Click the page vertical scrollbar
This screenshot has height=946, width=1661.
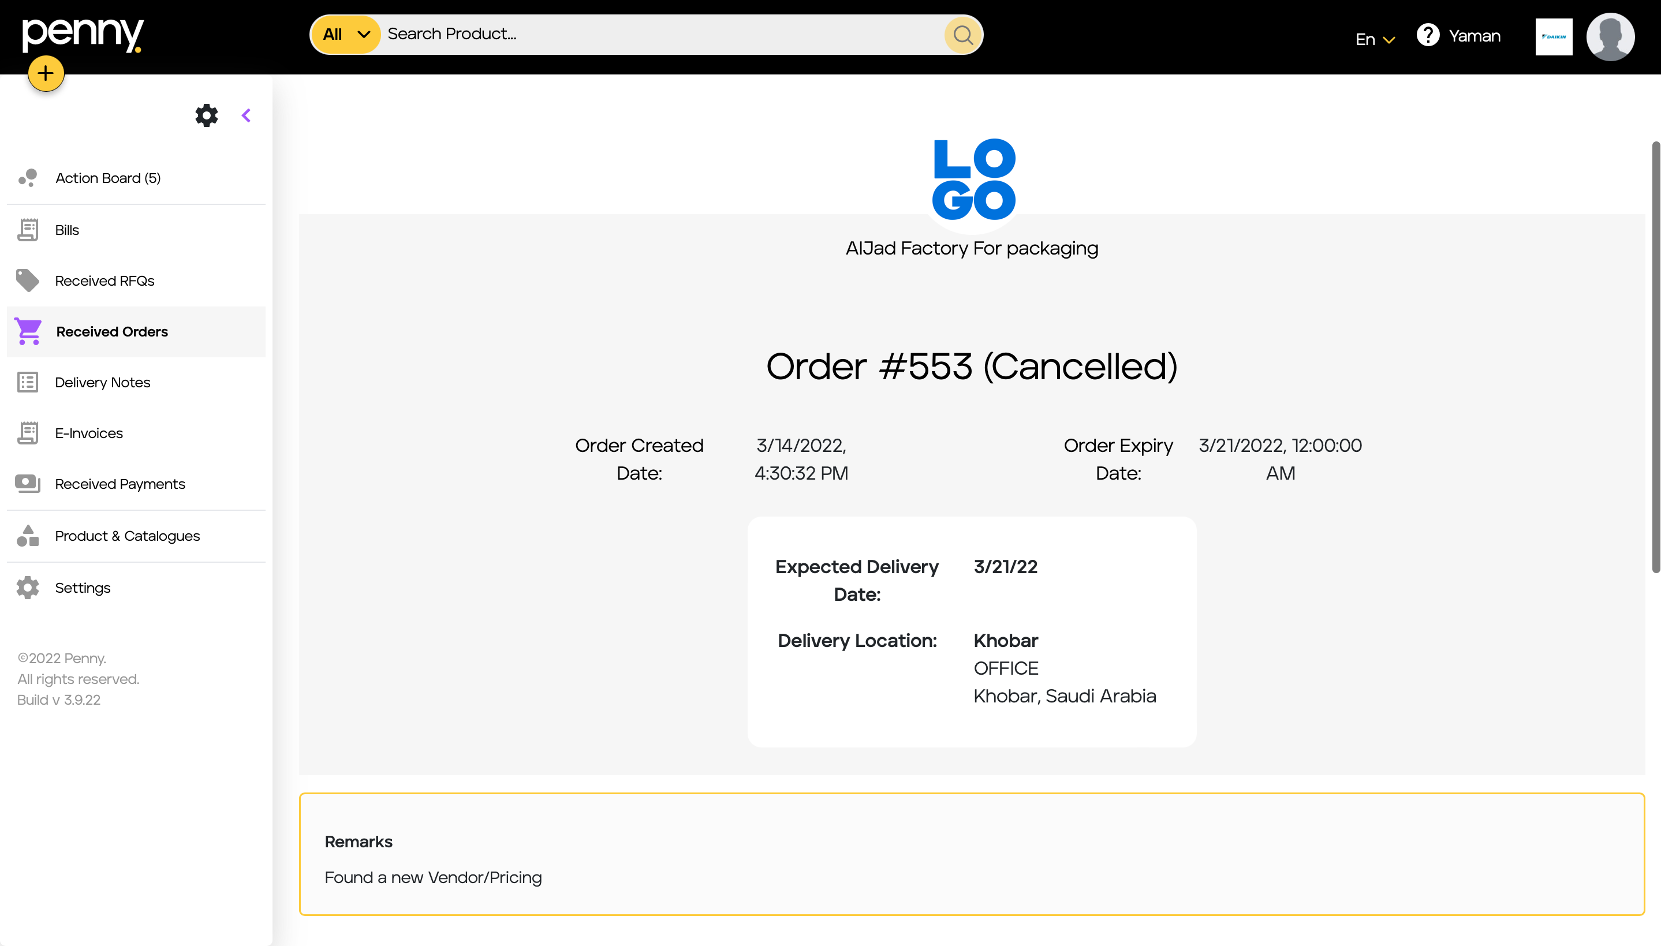tap(1656, 357)
